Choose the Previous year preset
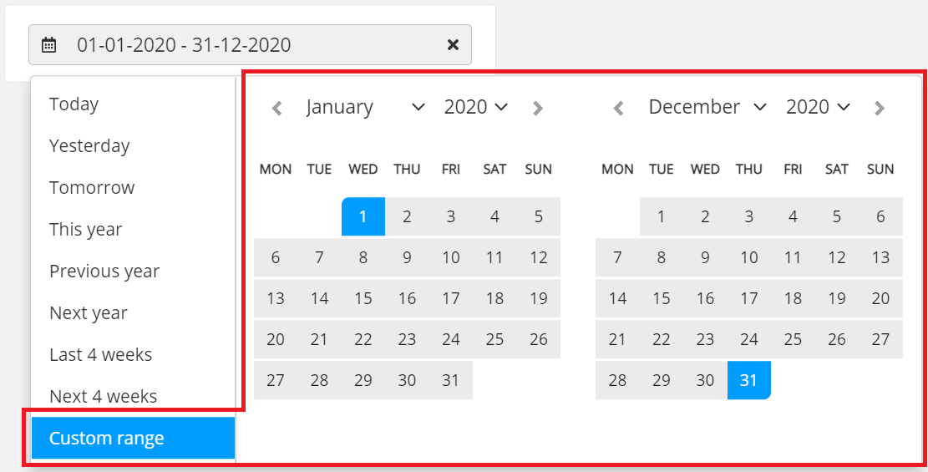Viewport: 928px width, 472px height. pos(104,272)
